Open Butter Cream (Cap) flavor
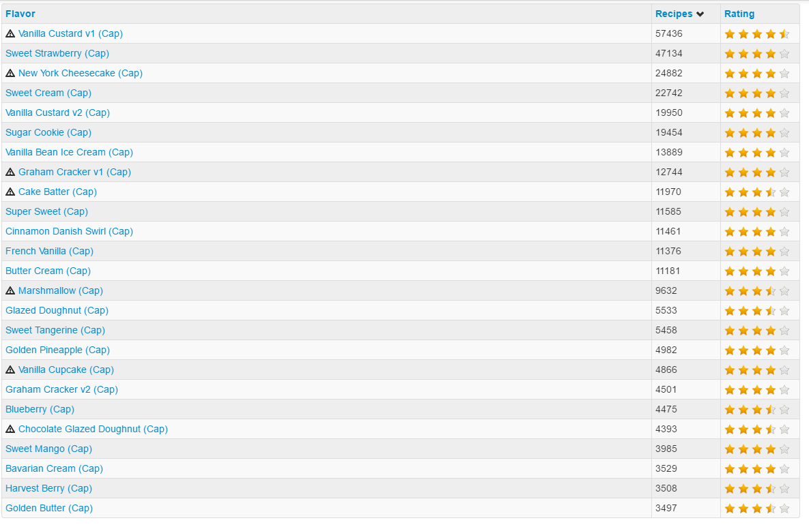 [48, 271]
